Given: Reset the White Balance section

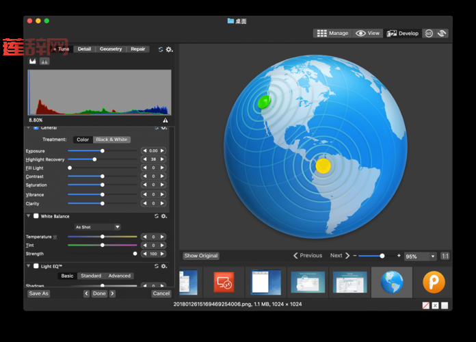Looking at the screenshot, I should (157, 216).
